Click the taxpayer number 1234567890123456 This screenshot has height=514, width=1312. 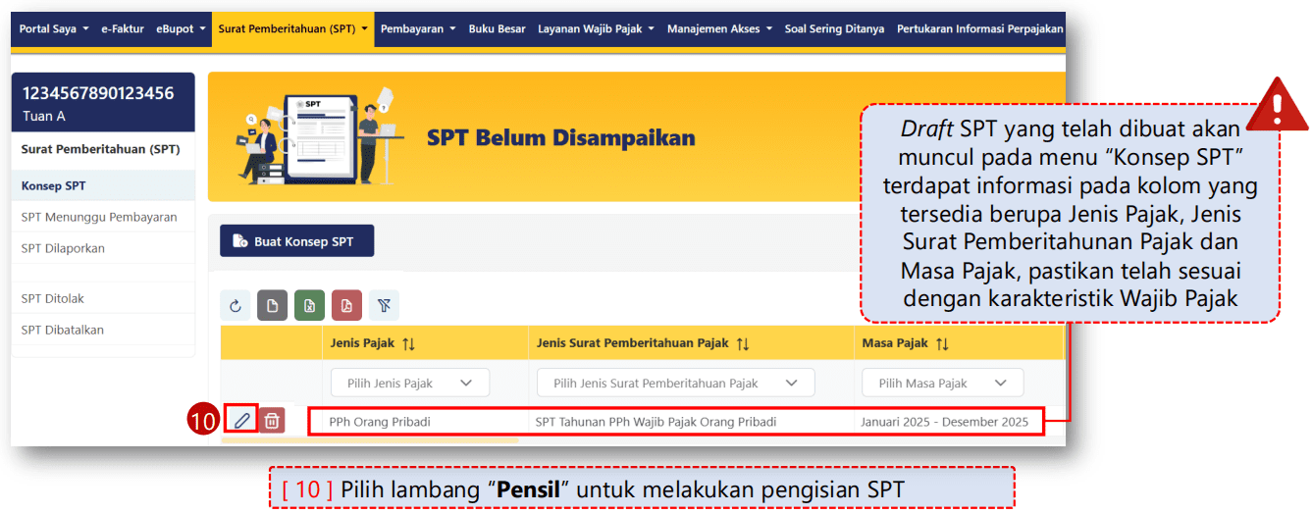click(x=98, y=93)
